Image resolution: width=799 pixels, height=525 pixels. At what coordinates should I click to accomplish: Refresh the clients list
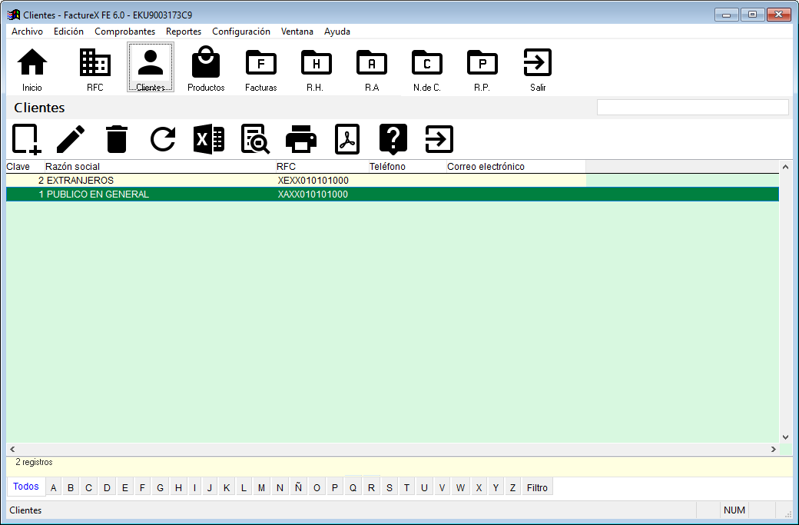click(x=163, y=138)
